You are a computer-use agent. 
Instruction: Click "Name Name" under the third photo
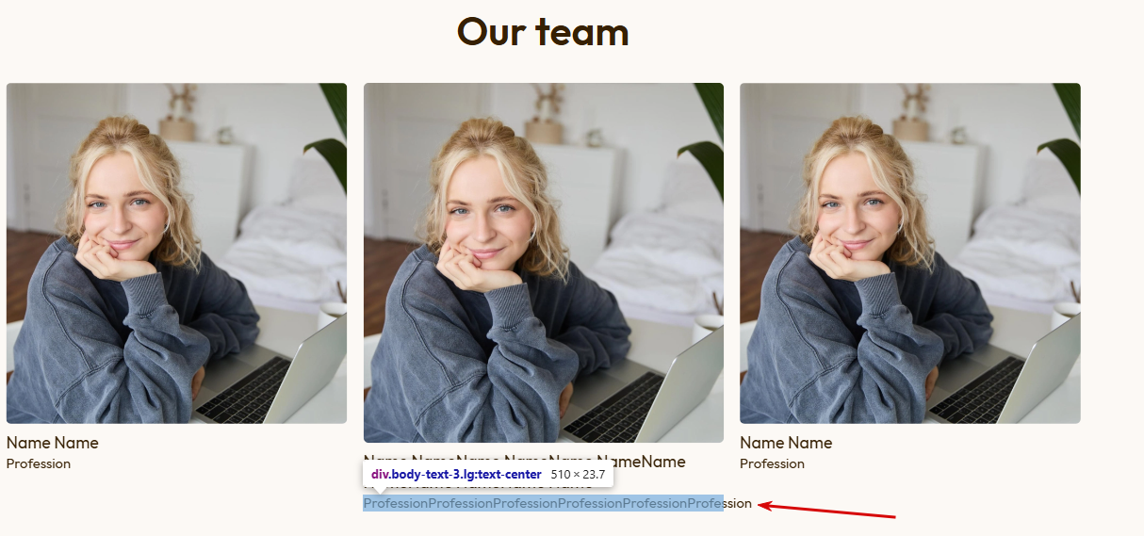tap(786, 443)
